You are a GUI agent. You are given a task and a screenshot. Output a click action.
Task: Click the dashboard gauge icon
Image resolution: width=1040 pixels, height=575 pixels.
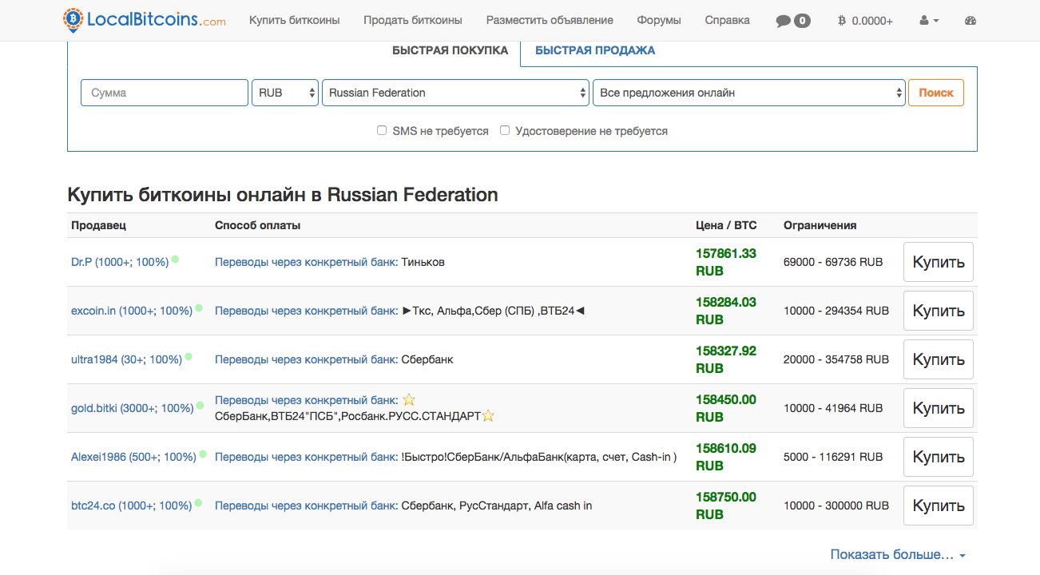[x=971, y=21]
